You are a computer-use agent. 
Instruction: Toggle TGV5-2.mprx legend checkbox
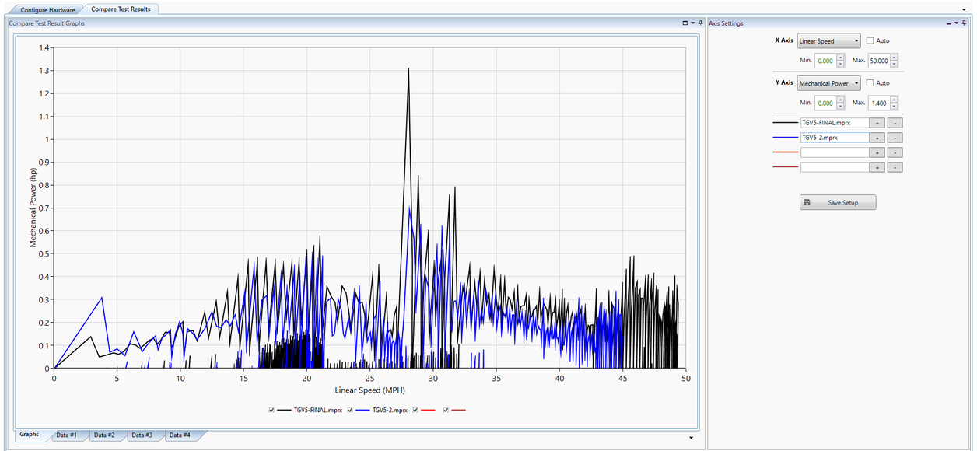point(350,410)
